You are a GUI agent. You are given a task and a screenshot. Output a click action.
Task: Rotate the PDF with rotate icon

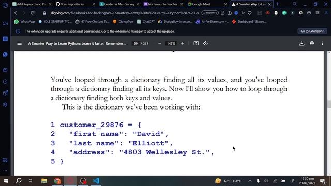point(206,43)
